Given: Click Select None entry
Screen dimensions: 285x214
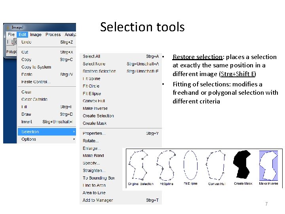Looking at the screenshot, I should 121,64.
